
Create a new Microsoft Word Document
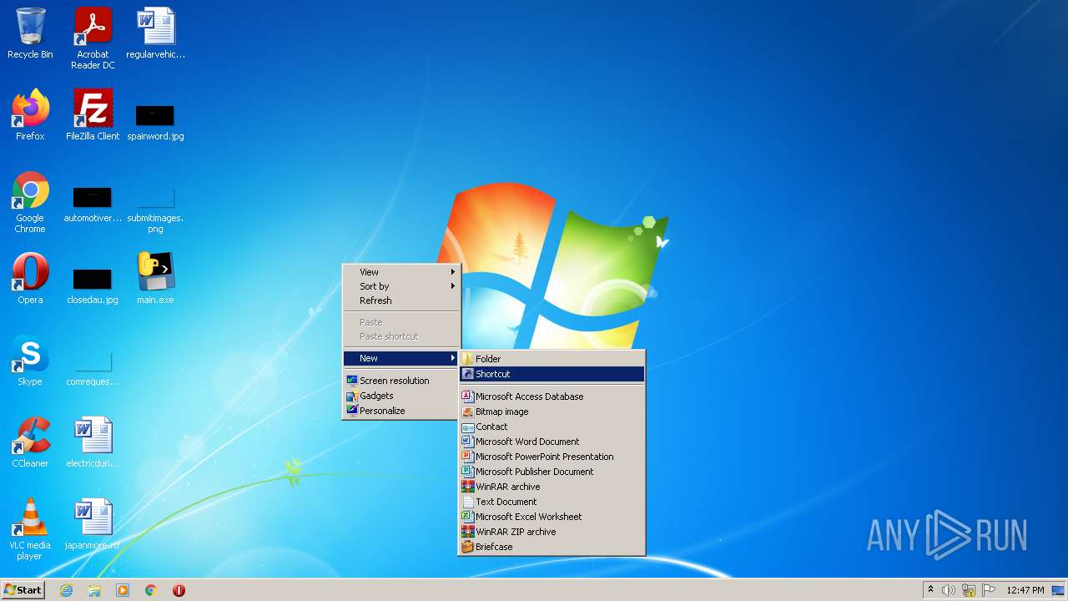552,442
